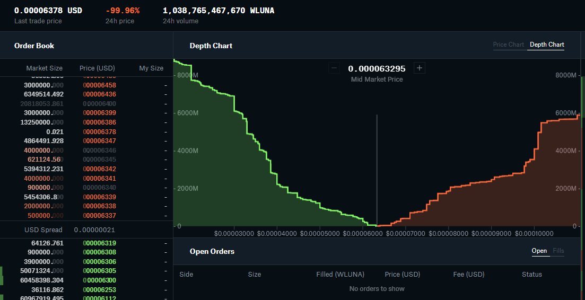Screen dimensions: 585x300
Task: Click the $0.00007000 depth chart axis label
Action: (406, 234)
